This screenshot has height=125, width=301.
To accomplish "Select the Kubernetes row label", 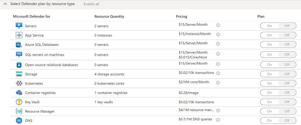I will [x=34, y=84].
